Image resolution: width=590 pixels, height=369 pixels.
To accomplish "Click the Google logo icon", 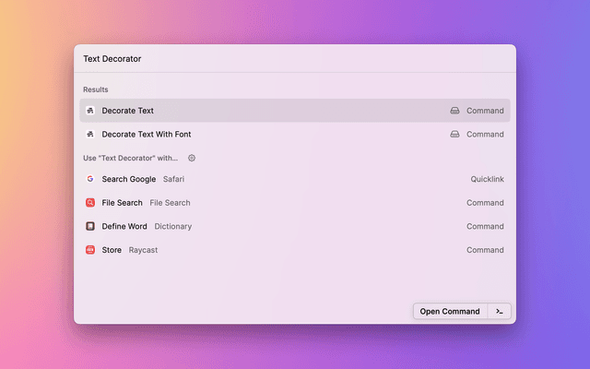I will point(90,179).
